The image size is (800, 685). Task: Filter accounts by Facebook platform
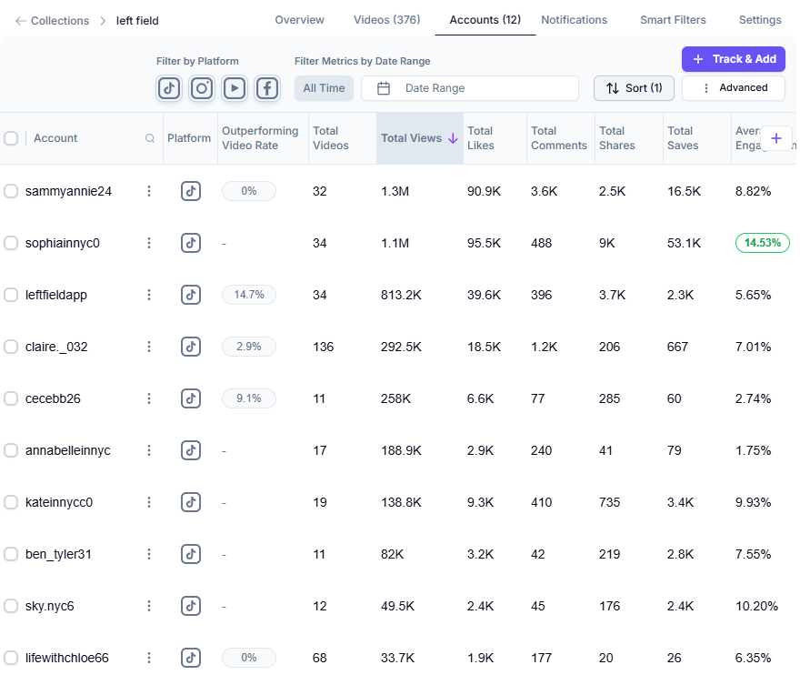267,88
